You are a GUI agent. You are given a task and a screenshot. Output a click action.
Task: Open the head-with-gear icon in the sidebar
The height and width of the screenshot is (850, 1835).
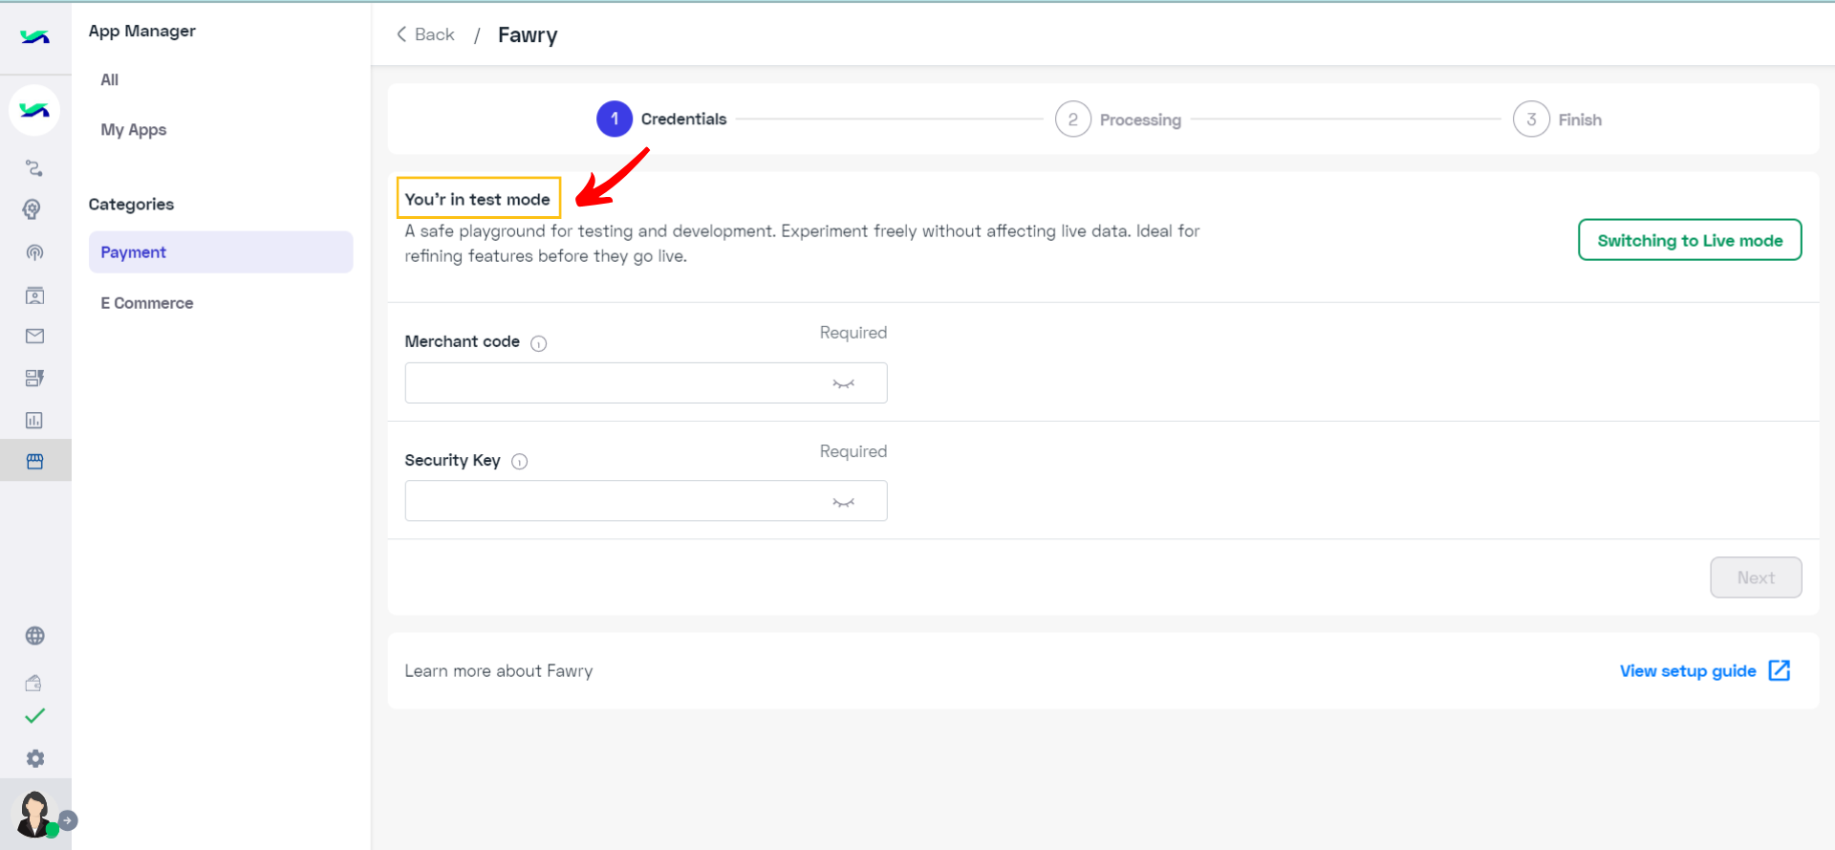pos(32,209)
